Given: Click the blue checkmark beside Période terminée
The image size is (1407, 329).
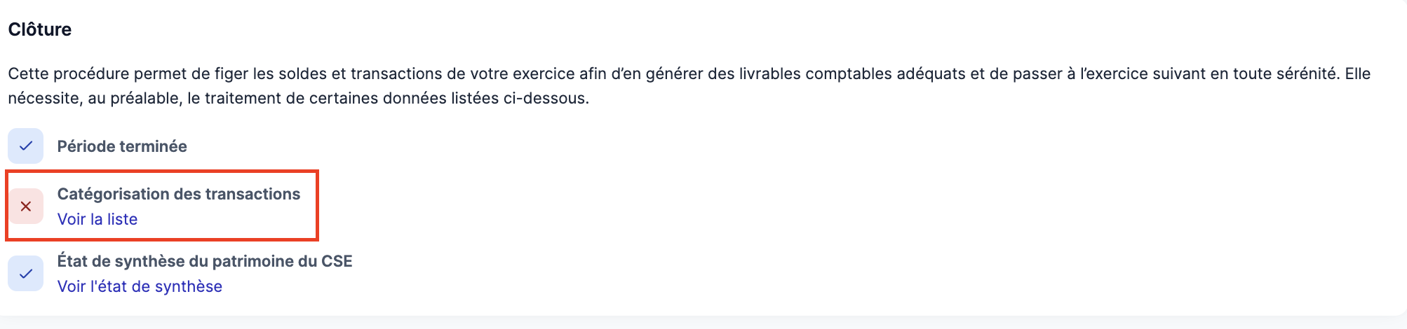Looking at the screenshot, I should coord(26,146).
